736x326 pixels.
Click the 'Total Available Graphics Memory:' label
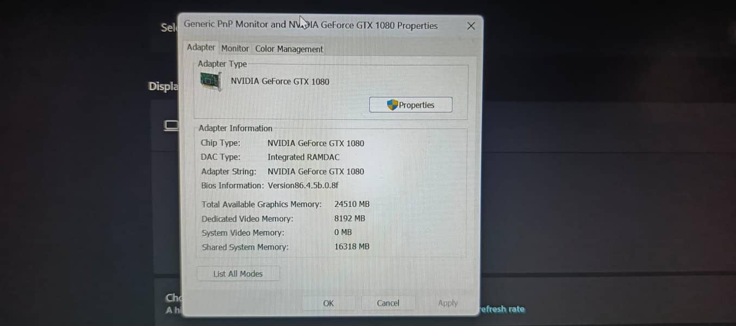click(x=261, y=204)
